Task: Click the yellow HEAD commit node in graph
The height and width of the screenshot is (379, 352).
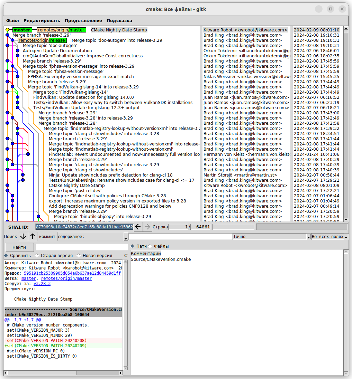Action: point(7,30)
